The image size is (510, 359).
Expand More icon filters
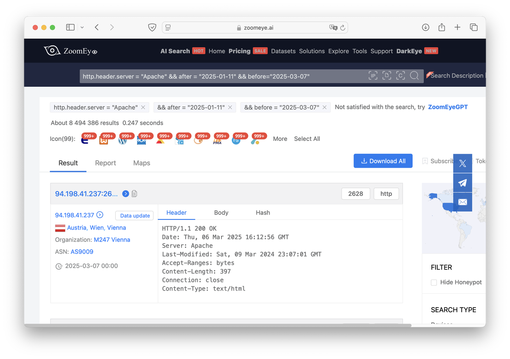(x=280, y=139)
